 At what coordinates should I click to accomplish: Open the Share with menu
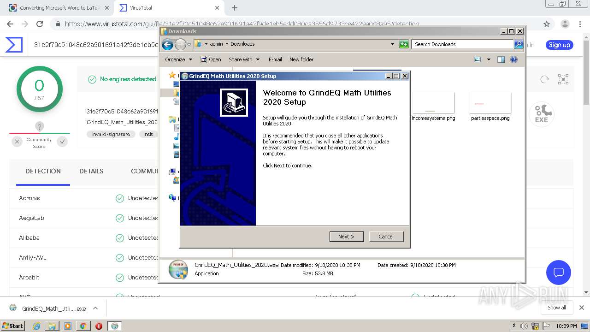(x=244, y=59)
